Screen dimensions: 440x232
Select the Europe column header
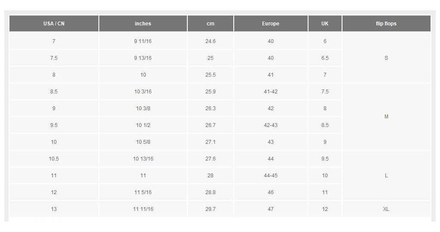pyautogui.click(x=271, y=24)
